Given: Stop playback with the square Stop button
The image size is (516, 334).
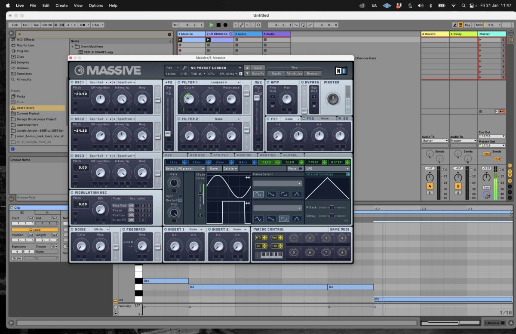Looking at the screenshot, I should click(x=218, y=25).
